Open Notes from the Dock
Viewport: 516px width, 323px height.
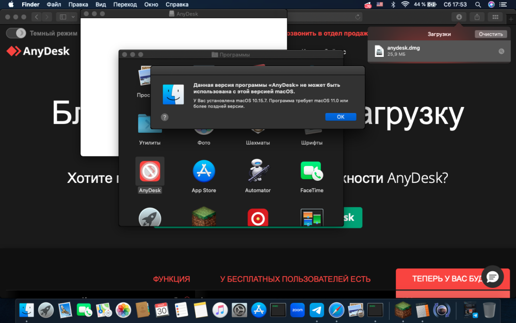(200, 310)
